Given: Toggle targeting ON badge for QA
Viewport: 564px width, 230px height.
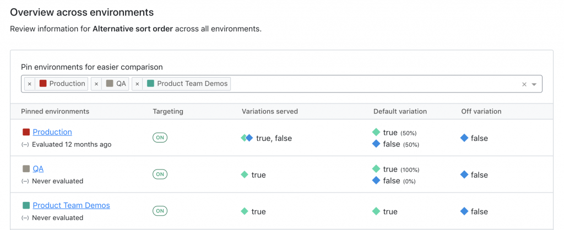Looking at the screenshot, I should coord(160,174).
